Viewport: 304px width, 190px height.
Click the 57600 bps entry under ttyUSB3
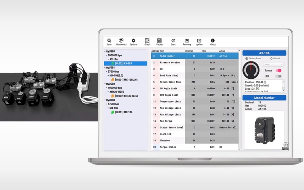point(113,104)
